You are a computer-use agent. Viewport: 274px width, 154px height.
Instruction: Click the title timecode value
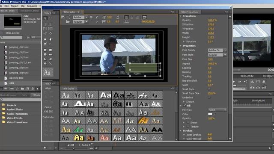tap(148, 21)
